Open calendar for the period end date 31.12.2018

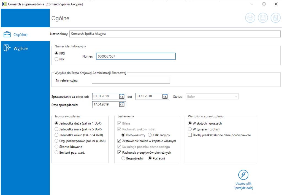click(x=165, y=96)
